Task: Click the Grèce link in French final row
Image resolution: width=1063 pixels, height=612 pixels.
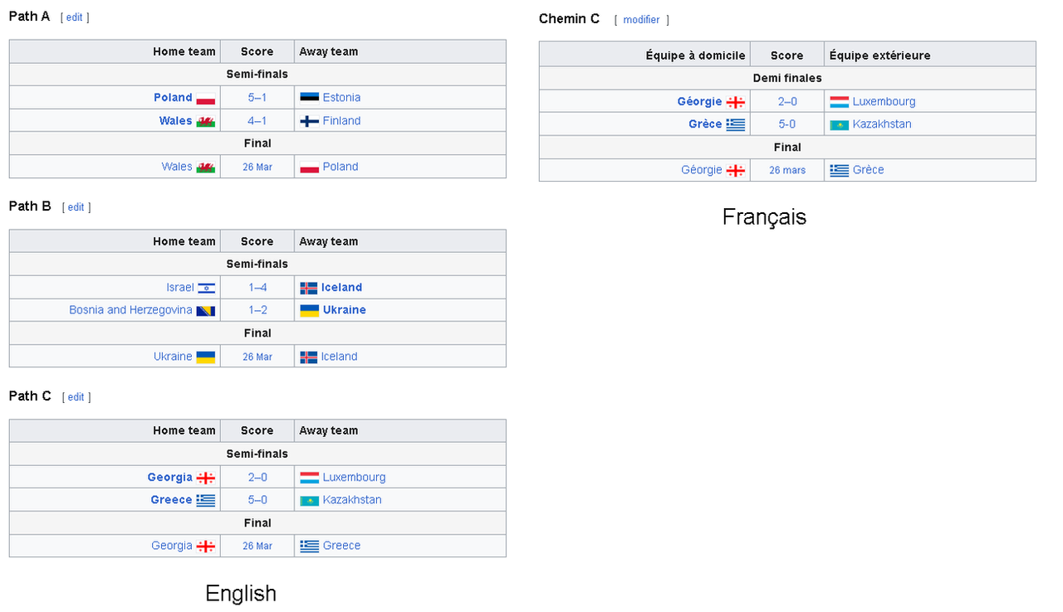Action: click(x=868, y=170)
